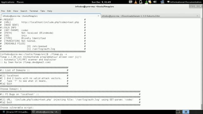Click the 'List of Domains' header text
Viewport: 203px width, 114px height.
(17, 70)
